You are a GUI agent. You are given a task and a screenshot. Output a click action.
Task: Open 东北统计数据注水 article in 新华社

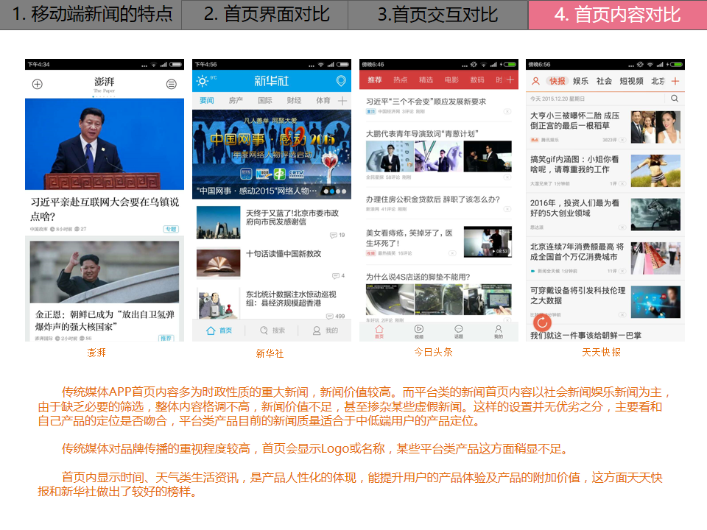click(x=272, y=303)
